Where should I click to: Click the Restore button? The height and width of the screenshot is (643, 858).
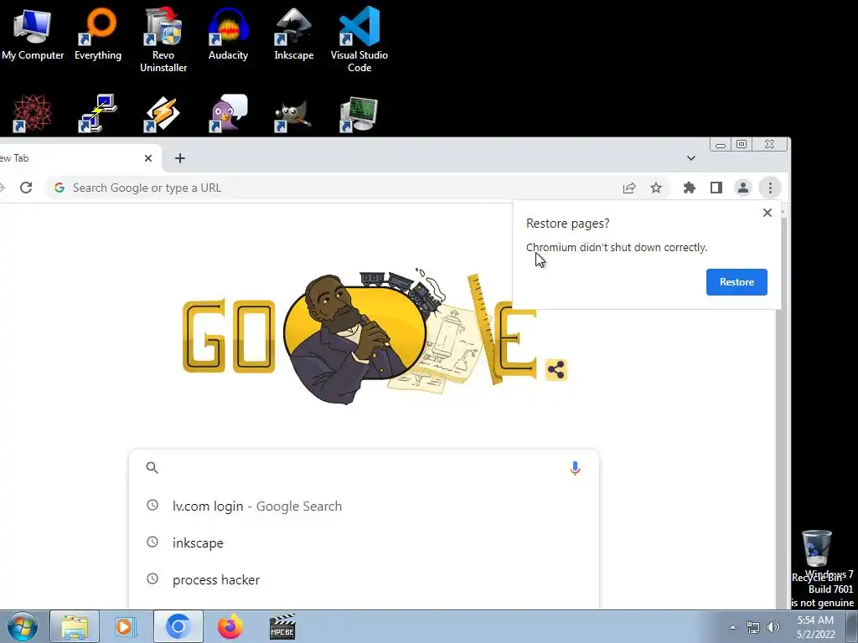[x=737, y=282]
